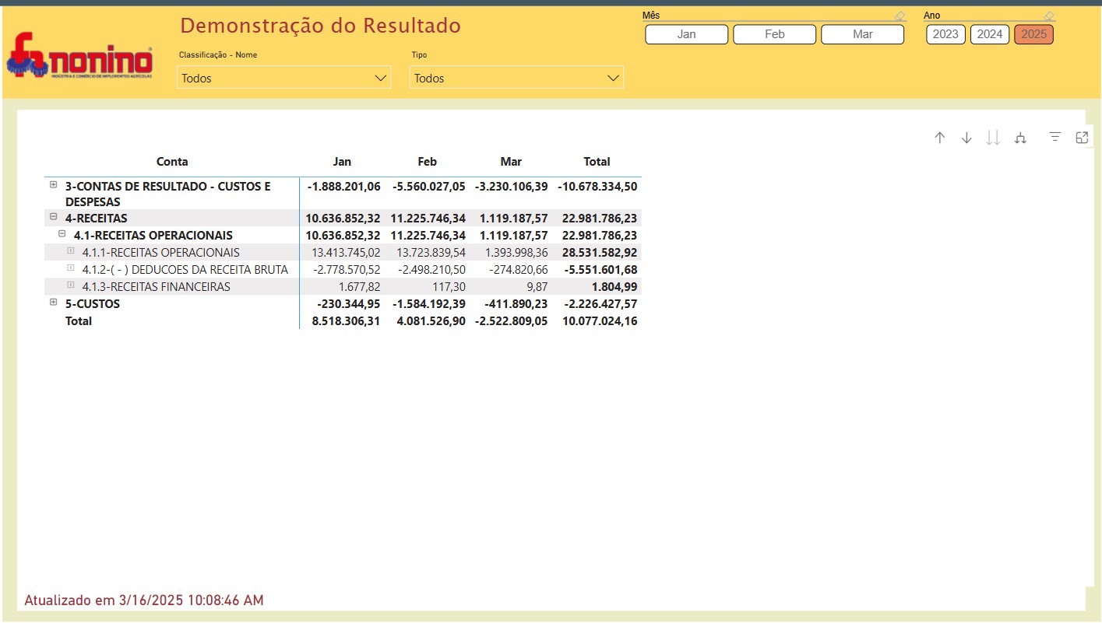
Task: Drill up using the up arrow icon
Action: tap(940, 138)
